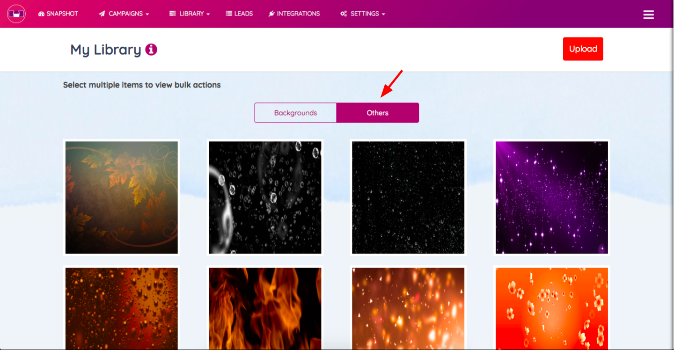Image resolution: width=674 pixels, height=350 pixels.
Task: Open the Integrations page
Action: coord(294,14)
